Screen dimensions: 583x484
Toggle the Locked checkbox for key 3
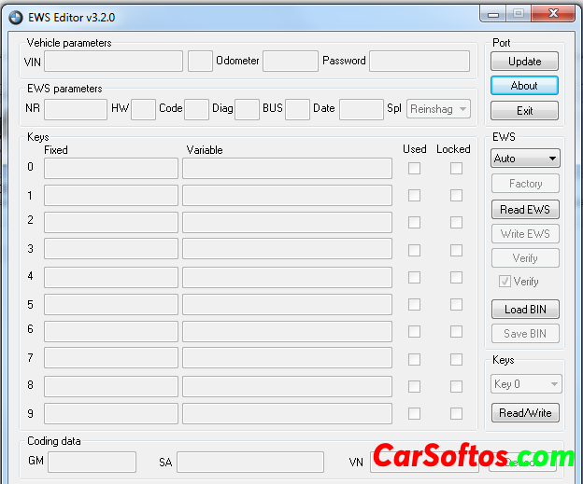click(456, 250)
